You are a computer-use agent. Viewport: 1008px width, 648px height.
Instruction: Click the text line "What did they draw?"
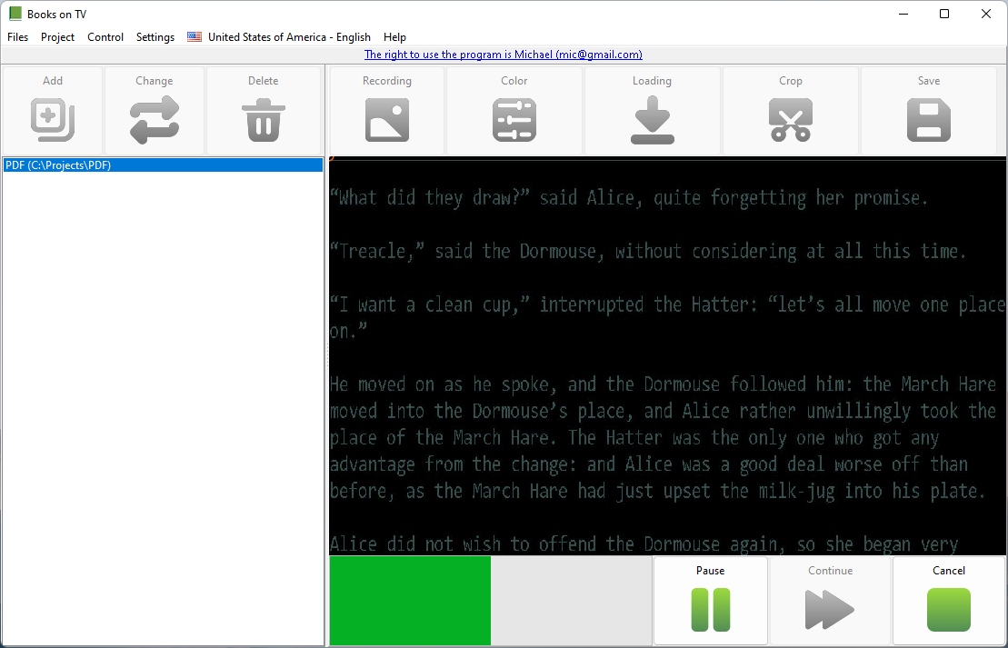629,197
